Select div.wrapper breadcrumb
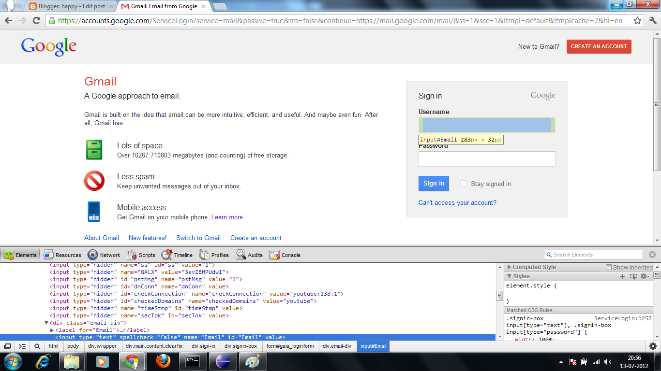The height and width of the screenshot is (371, 661). [102, 346]
